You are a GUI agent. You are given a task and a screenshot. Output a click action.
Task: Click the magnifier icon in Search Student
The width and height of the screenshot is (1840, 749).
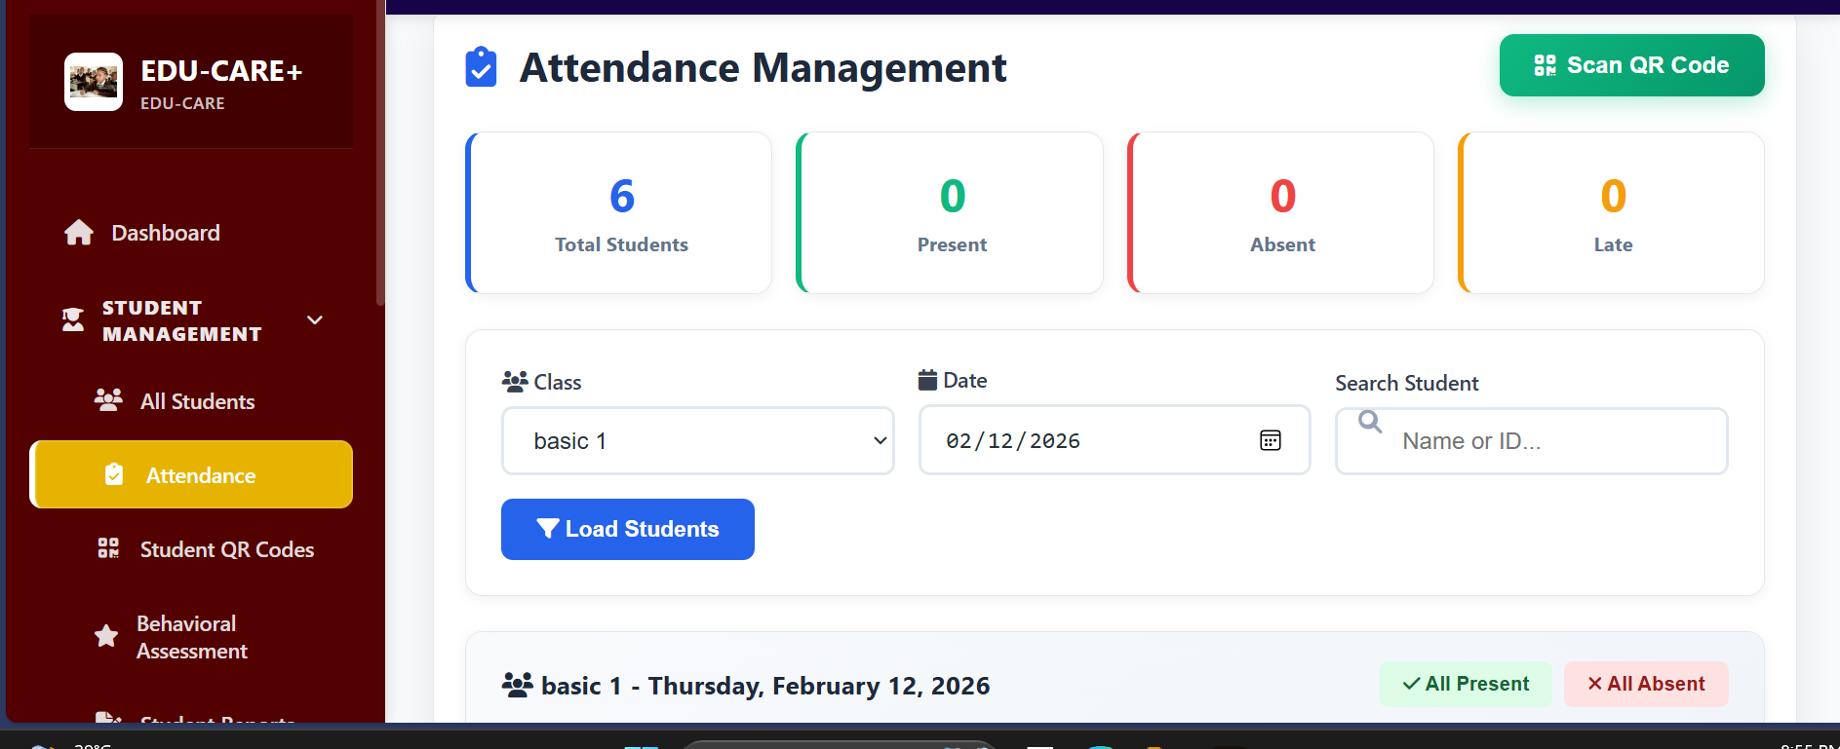[x=1368, y=421]
